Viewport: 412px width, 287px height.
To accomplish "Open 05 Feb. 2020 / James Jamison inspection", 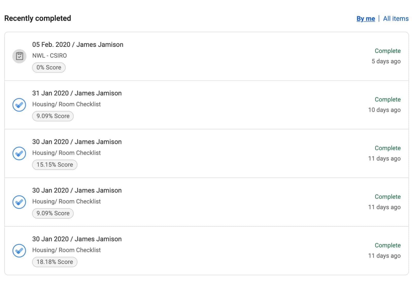I will (x=78, y=44).
